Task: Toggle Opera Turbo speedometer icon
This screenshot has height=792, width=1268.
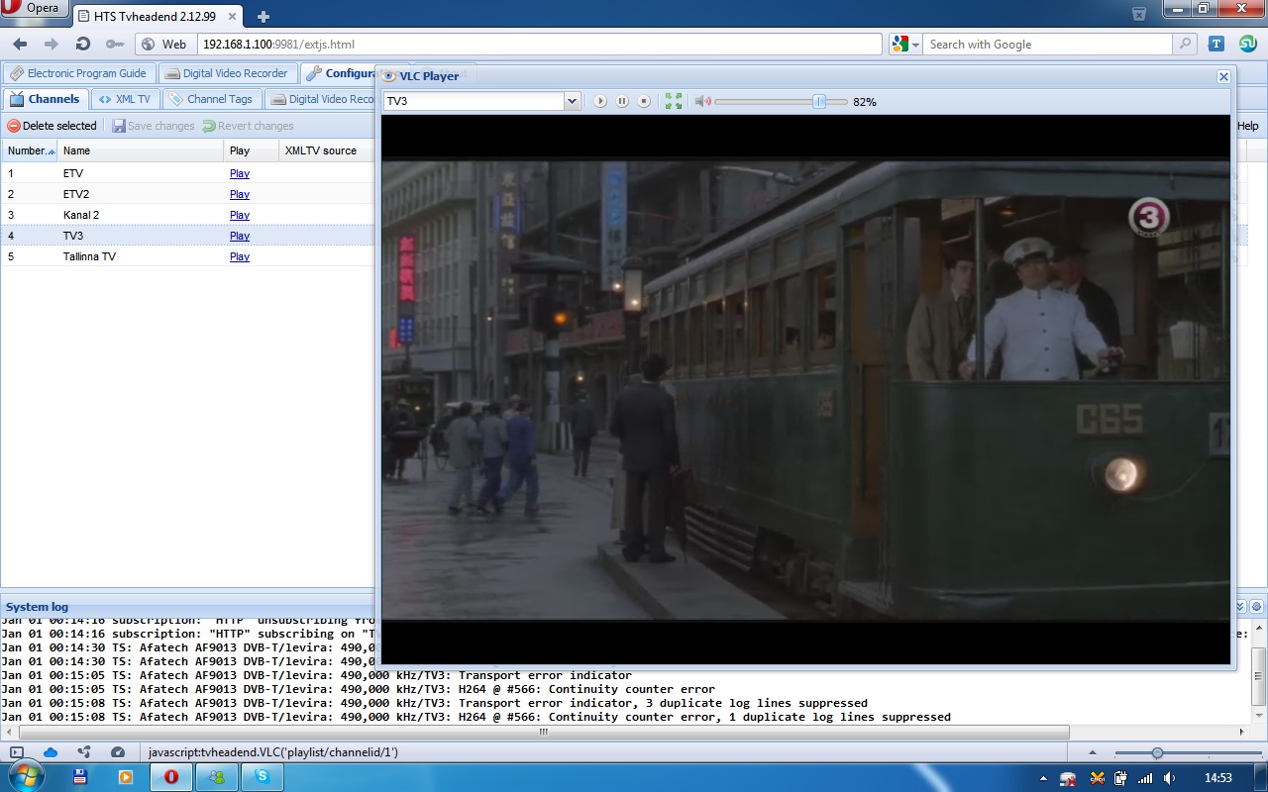Action: [118, 752]
